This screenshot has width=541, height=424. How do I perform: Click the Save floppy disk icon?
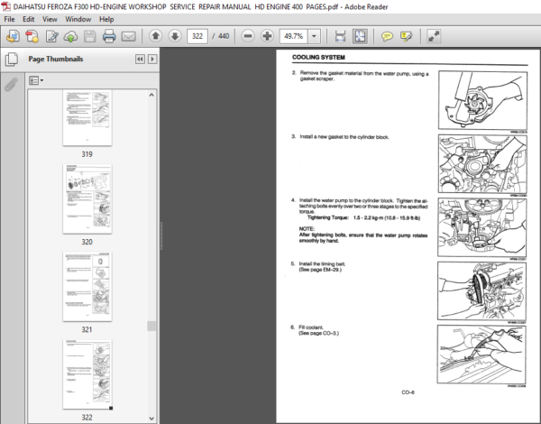pos(89,36)
